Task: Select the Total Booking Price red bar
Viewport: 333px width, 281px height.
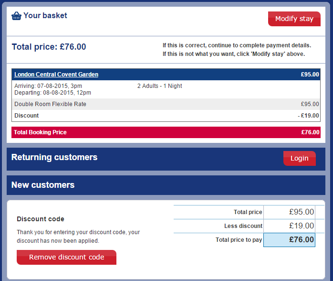Action: coord(166,132)
